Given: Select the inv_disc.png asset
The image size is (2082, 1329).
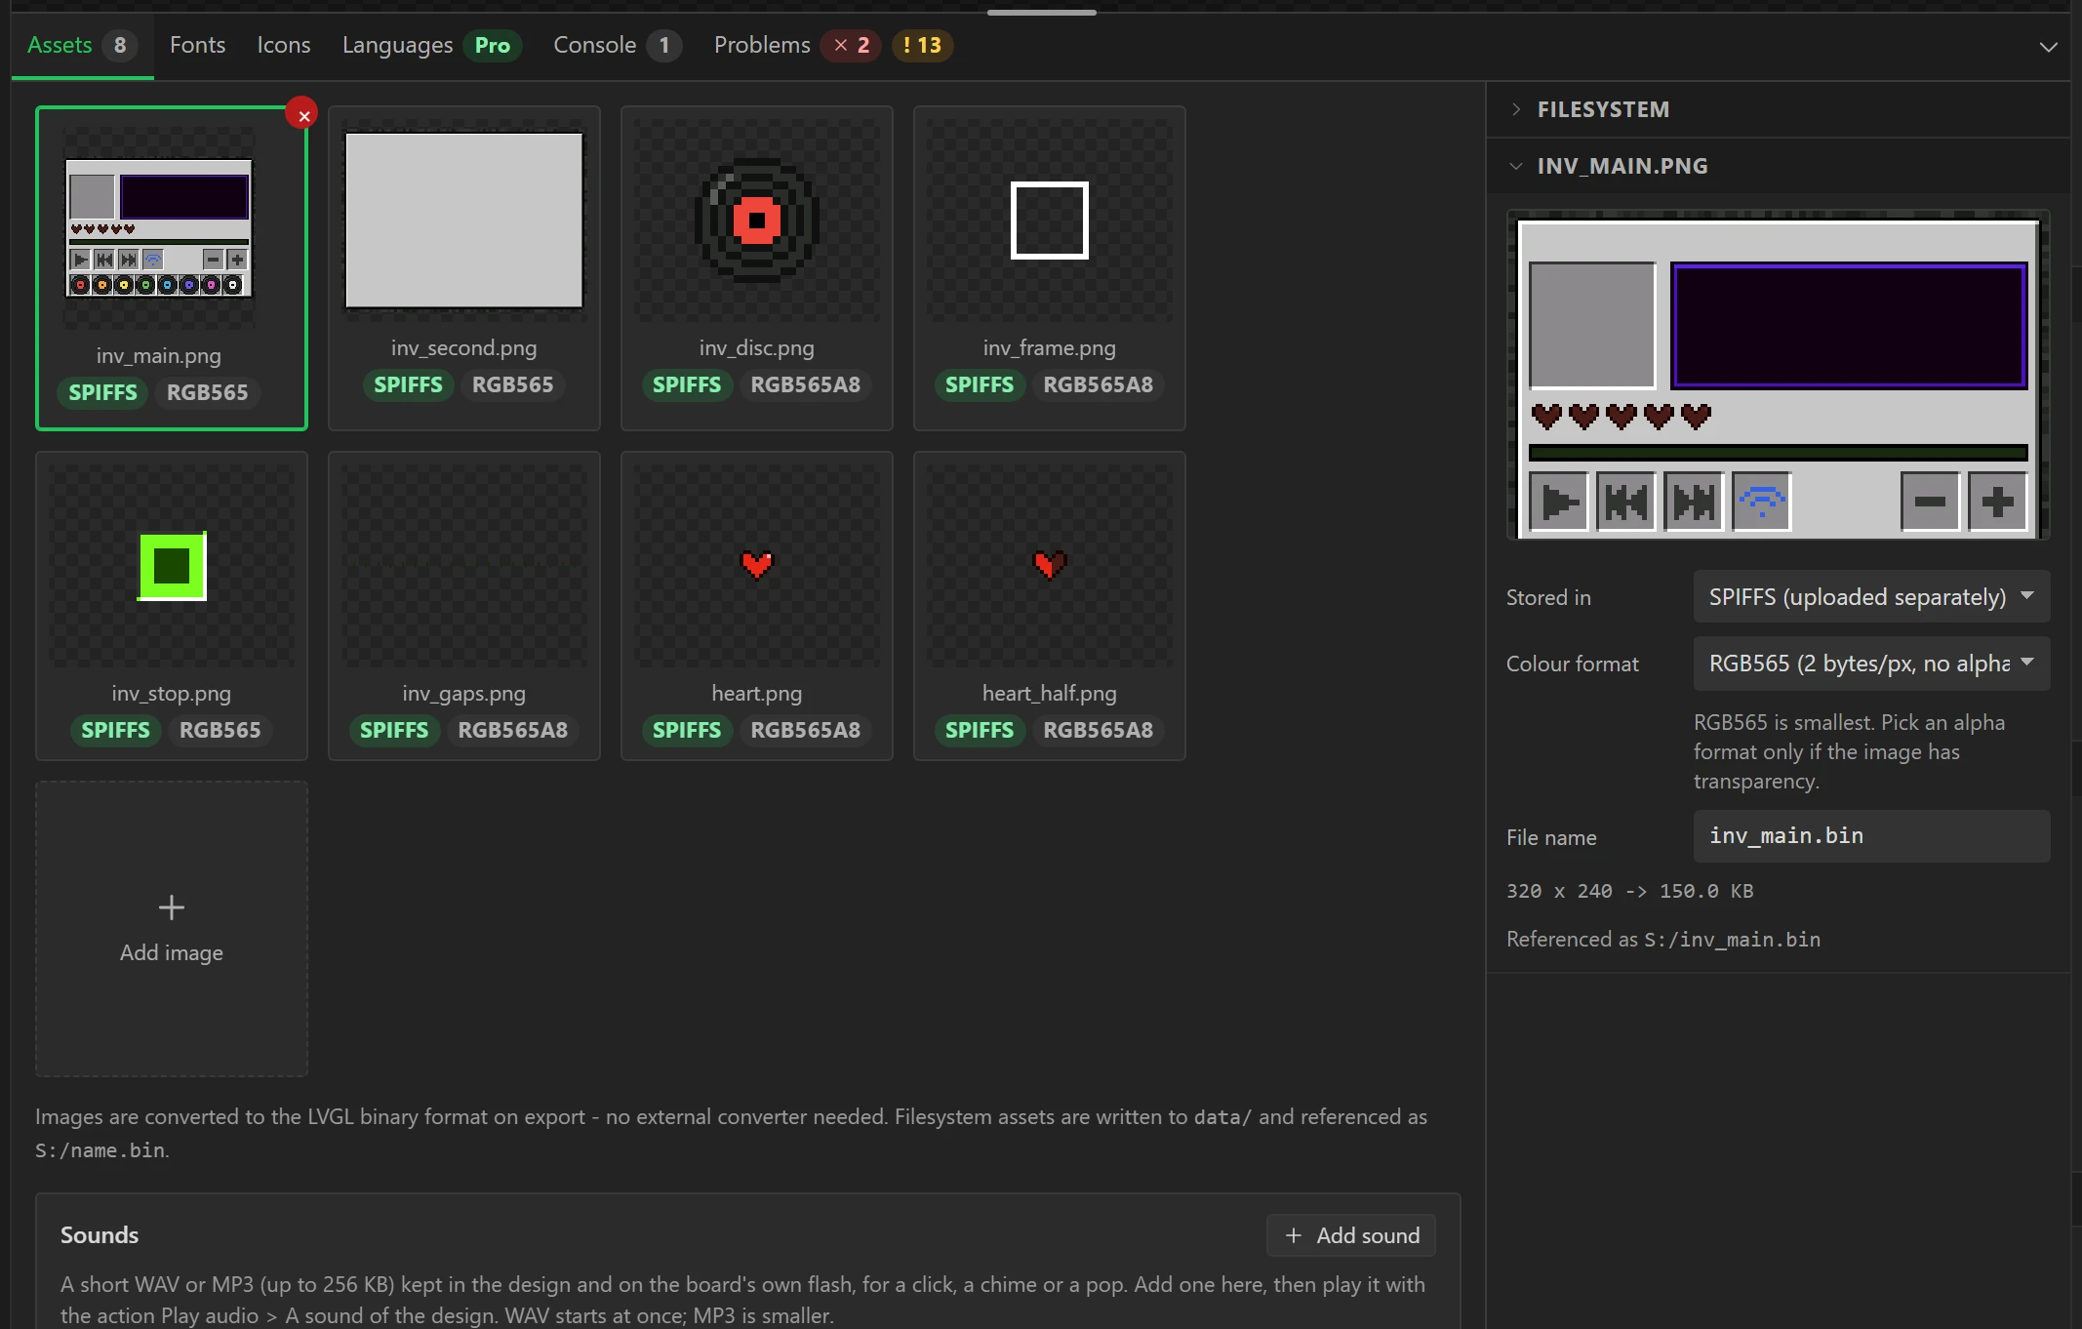Looking at the screenshot, I should [x=757, y=268].
